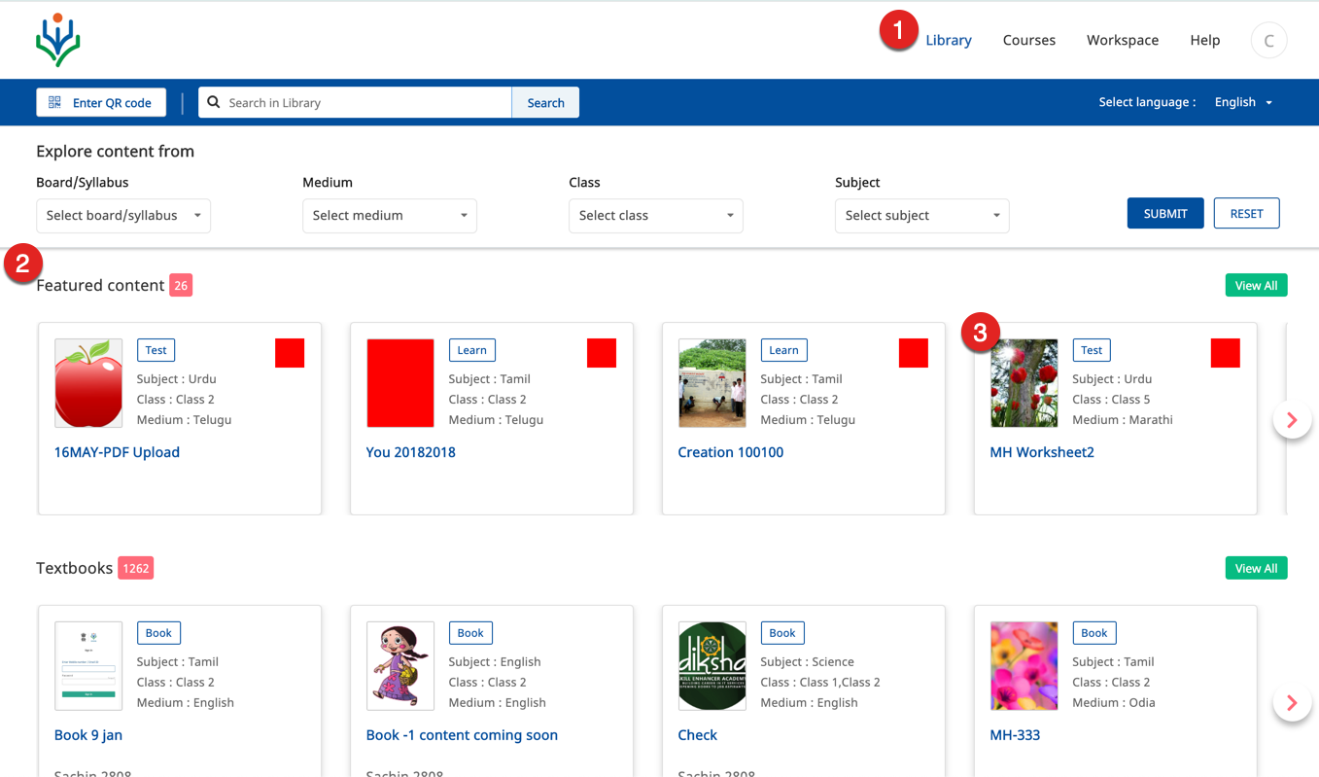
Task: Go to the Courses menu
Action: coord(1028,40)
